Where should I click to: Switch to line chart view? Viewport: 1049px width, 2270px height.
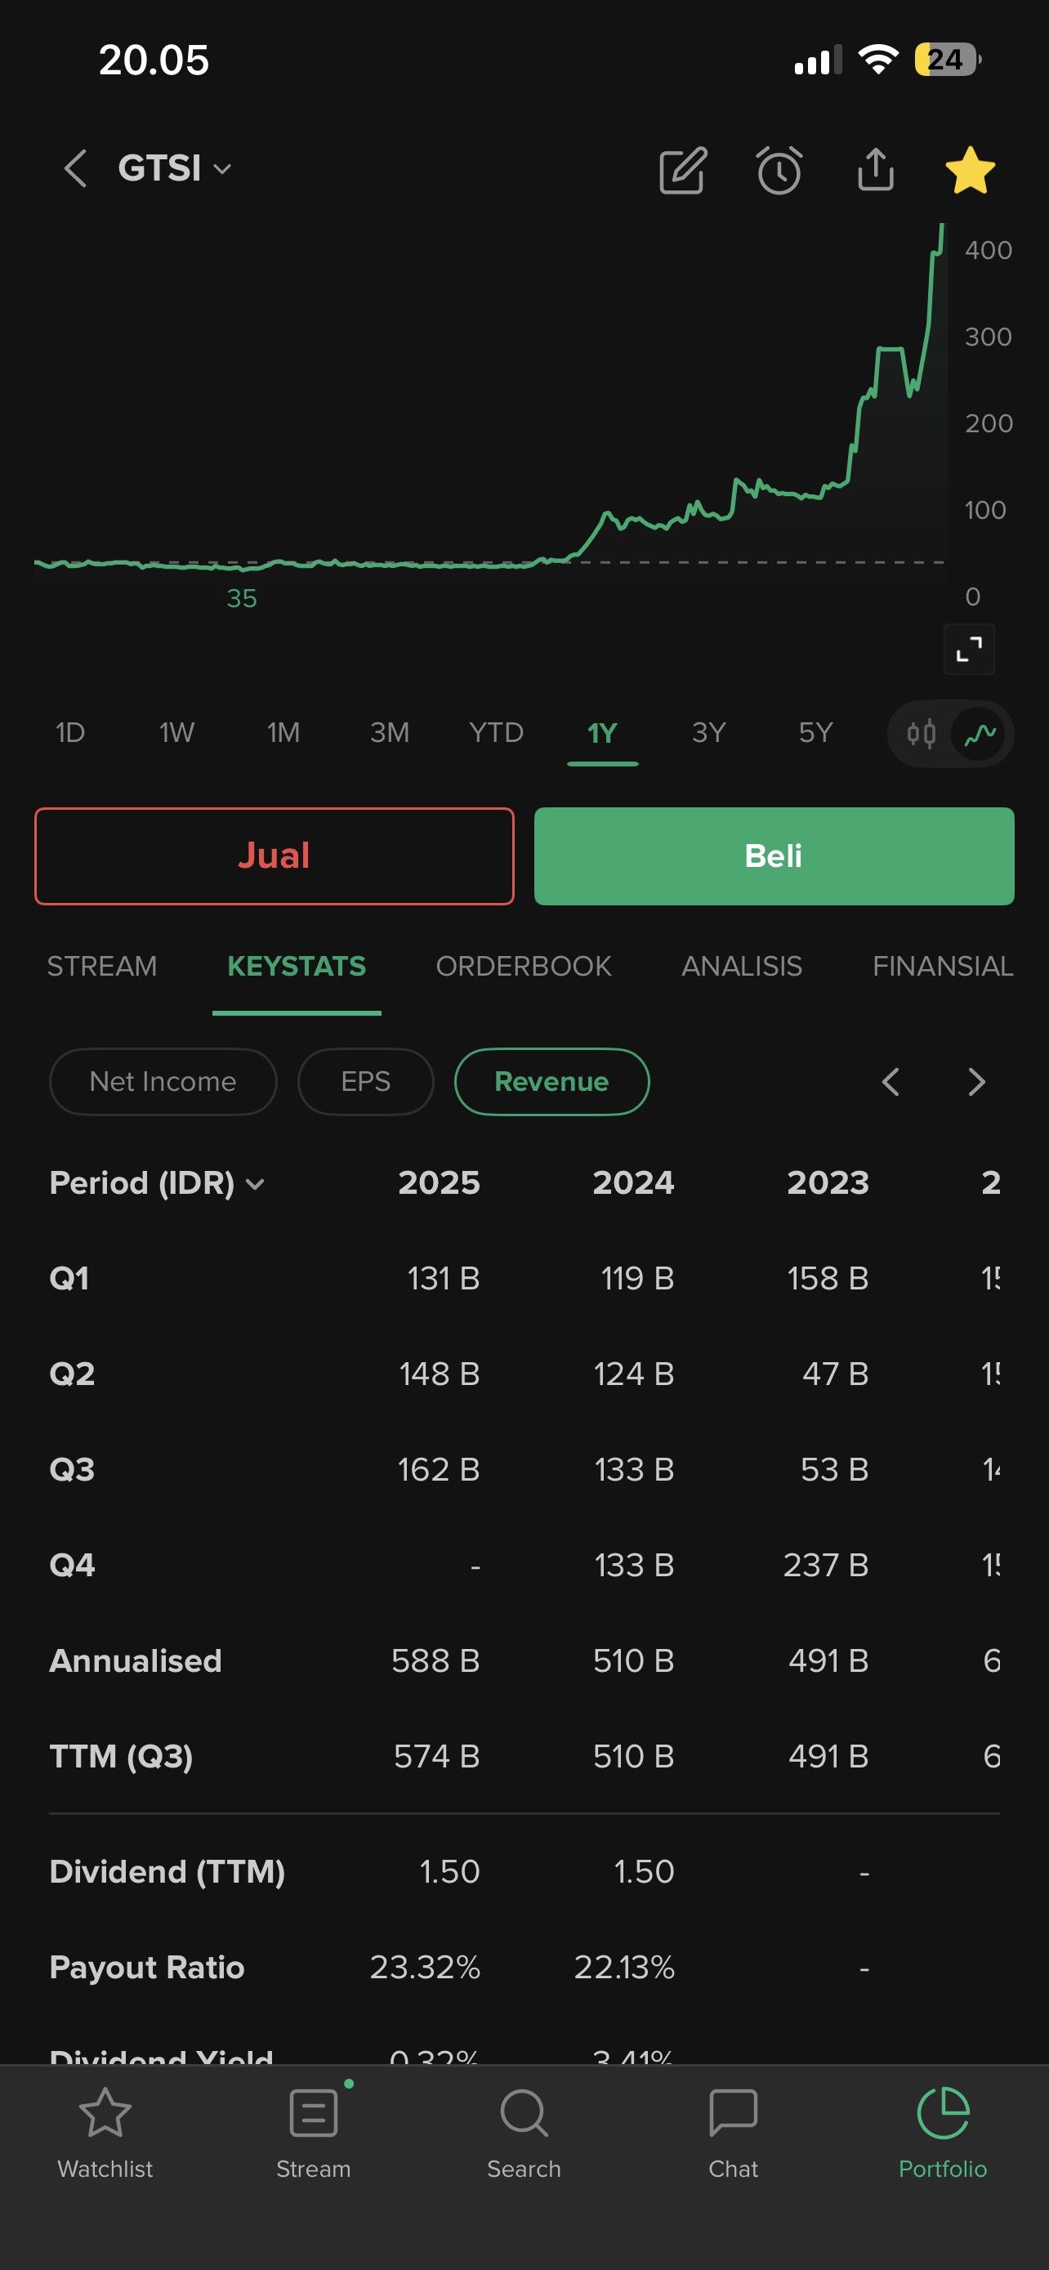click(980, 733)
